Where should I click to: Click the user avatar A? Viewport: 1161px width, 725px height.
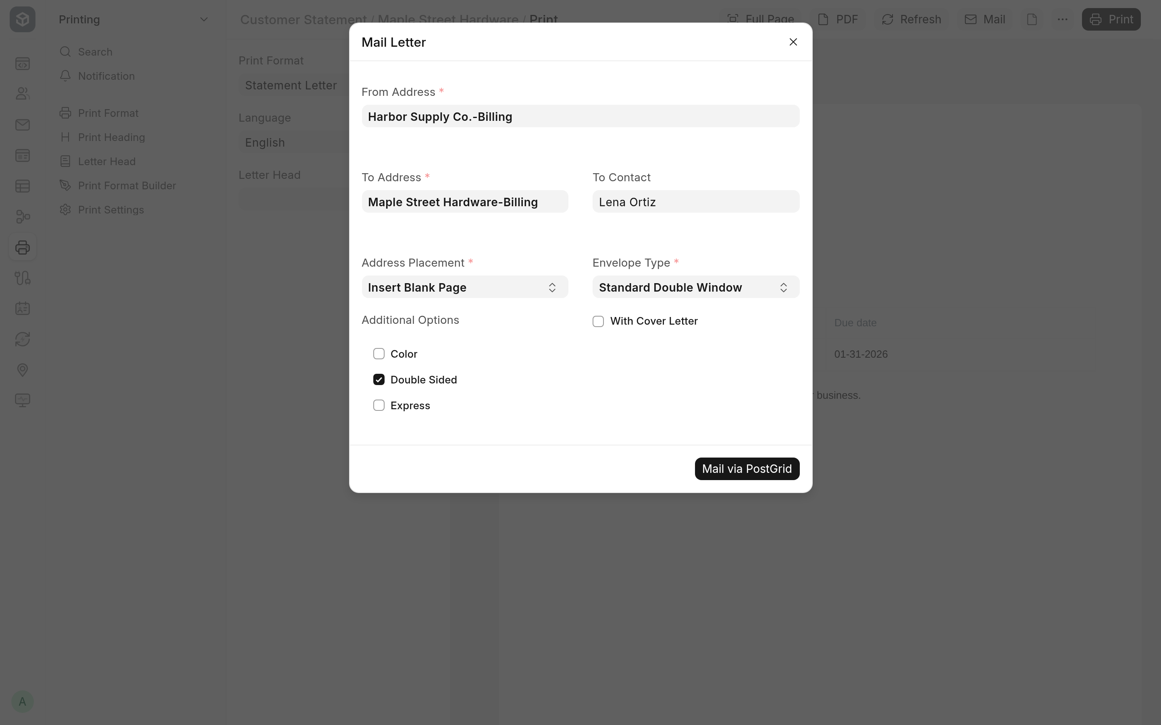(22, 702)
